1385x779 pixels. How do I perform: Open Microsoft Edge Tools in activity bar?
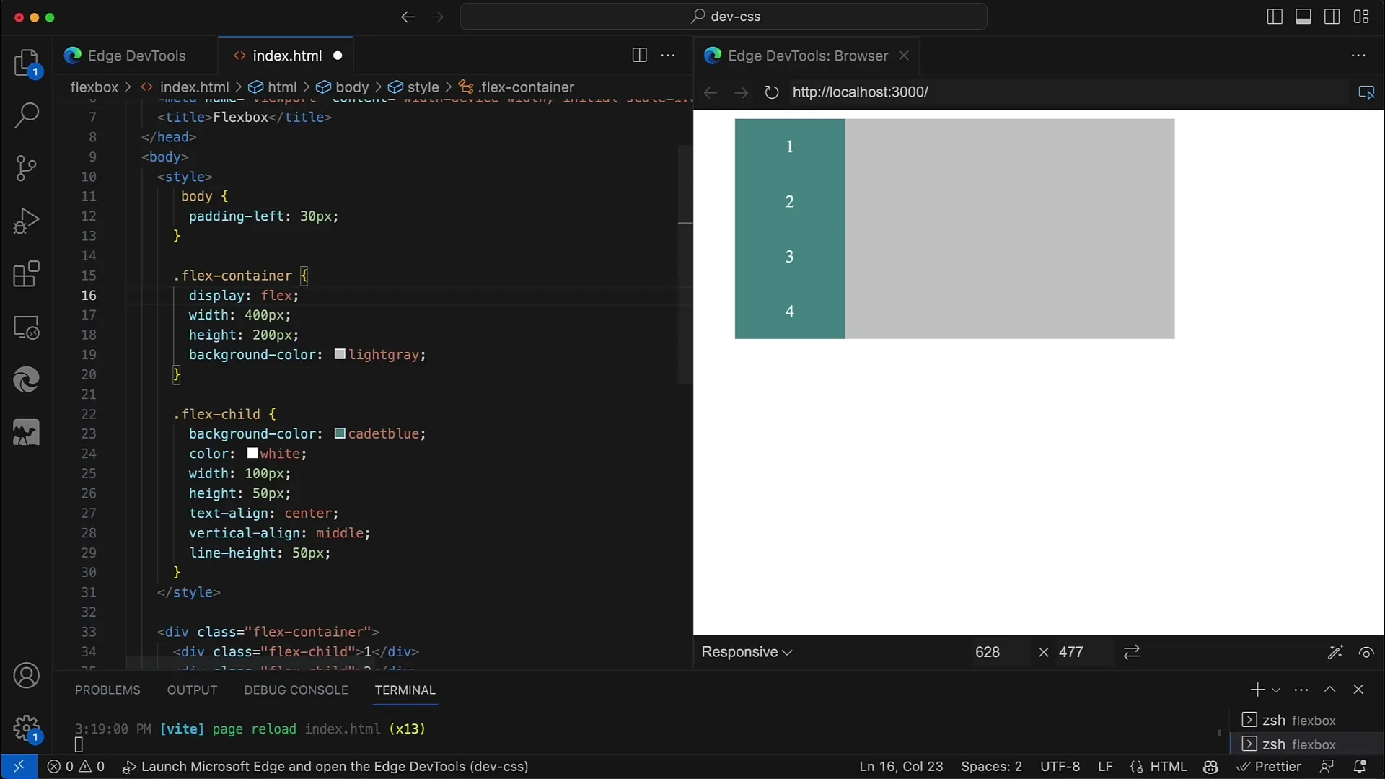click(27, 380)
